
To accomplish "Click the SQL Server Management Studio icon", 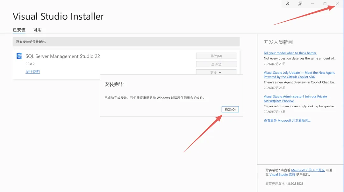I will [19, 56].
